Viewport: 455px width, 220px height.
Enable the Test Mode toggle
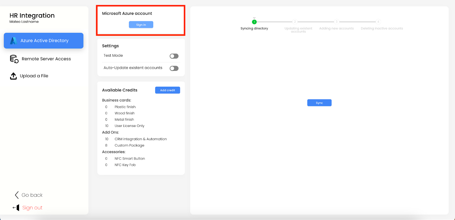pos(174,56)
